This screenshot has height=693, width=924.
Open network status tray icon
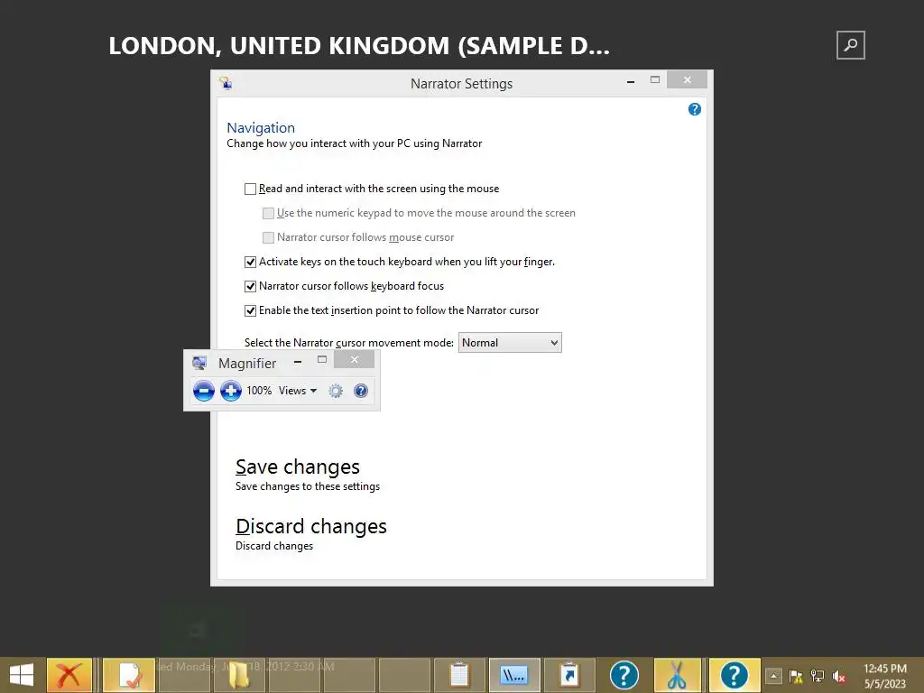pyautogui.click(x=818, y=676)
